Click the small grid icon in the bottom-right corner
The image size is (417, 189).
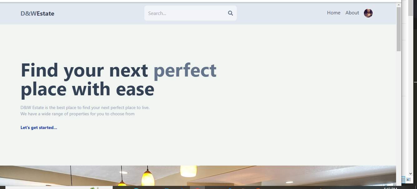(x=403, y=180)
